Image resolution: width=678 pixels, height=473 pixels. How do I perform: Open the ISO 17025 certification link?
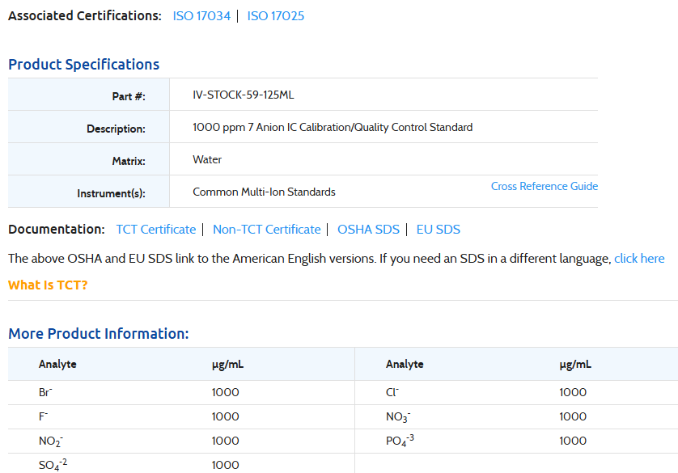pyautogui.click(x=275, y=16)
